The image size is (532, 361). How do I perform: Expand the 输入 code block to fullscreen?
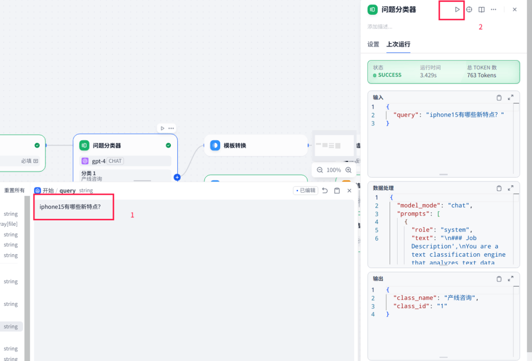(x=511, y=97)
